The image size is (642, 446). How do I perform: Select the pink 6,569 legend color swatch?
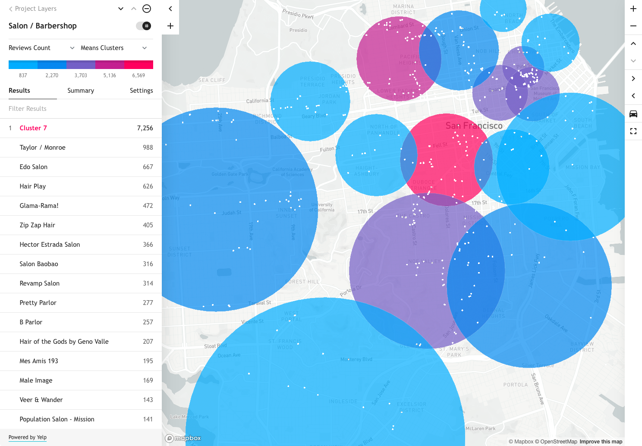[x=138, y=65]
